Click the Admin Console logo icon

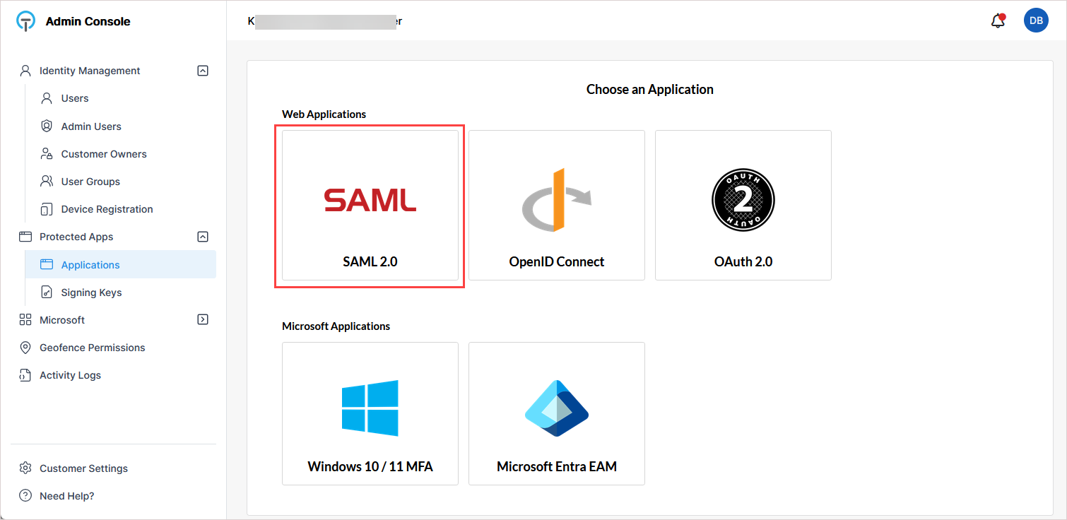tap(25, 21)
